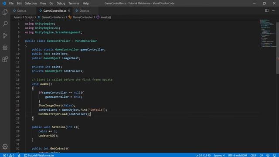Click the 'UnityEngine.SceneManagement' using line
The image size is (279, 157).
(x=54, y=32)
